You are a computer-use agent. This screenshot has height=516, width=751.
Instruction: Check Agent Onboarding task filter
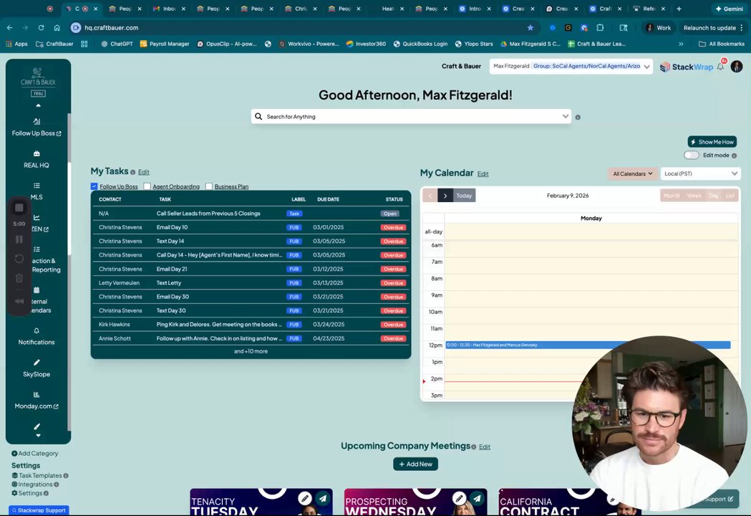coord(147,186)
